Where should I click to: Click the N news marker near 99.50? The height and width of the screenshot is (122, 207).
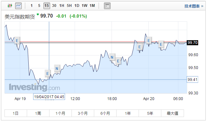tap(57, 68)
